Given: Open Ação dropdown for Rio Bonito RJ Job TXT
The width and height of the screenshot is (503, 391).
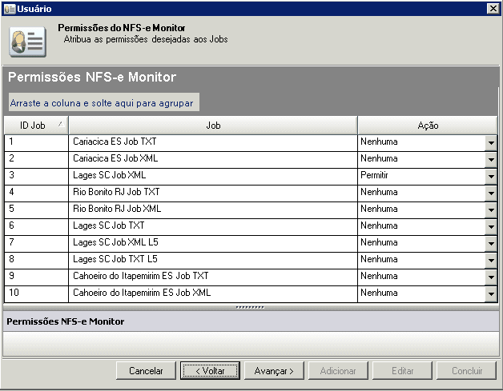Looking at the screenshot, I should [x=491, y=193].
